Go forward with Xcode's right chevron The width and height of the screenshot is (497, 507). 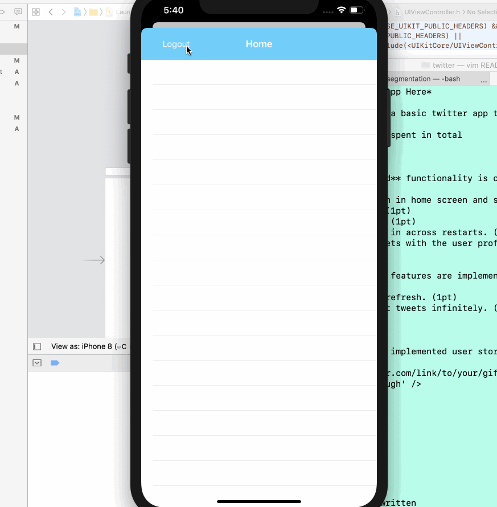click(64, 12)
